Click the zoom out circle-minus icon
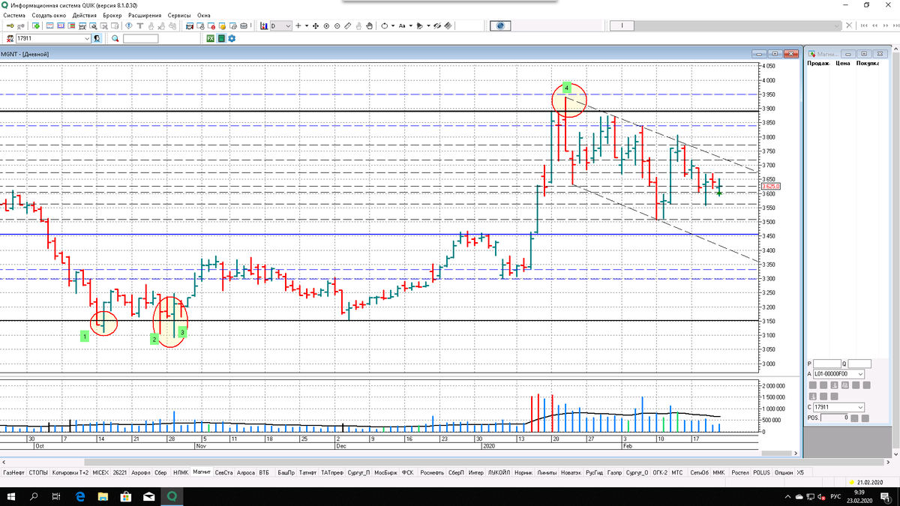This screenshot has width=900, height=506. [337, 25]
